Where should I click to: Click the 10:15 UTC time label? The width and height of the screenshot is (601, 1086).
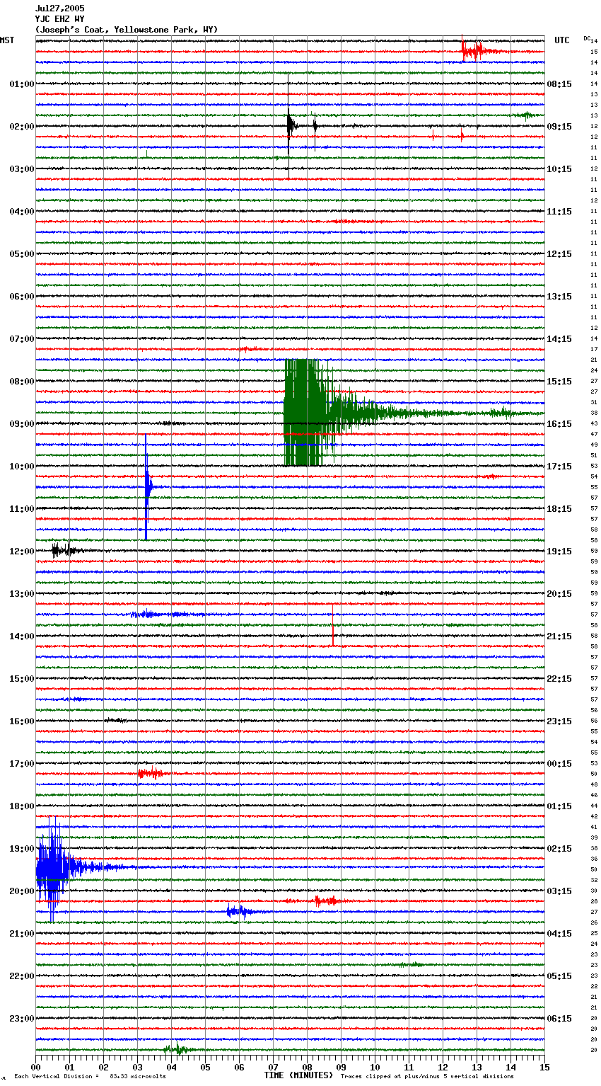[559, 169]
